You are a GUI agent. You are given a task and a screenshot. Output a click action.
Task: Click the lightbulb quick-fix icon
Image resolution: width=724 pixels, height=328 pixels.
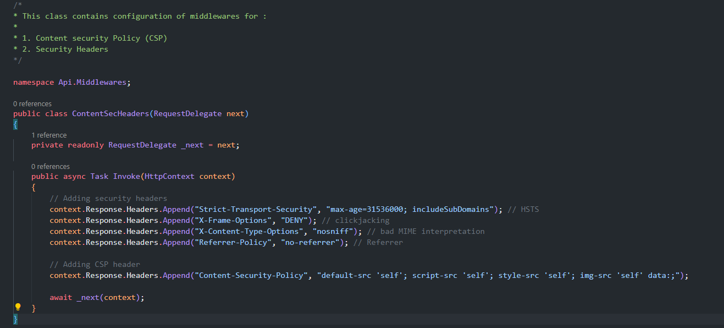click(x=17, y=306)
